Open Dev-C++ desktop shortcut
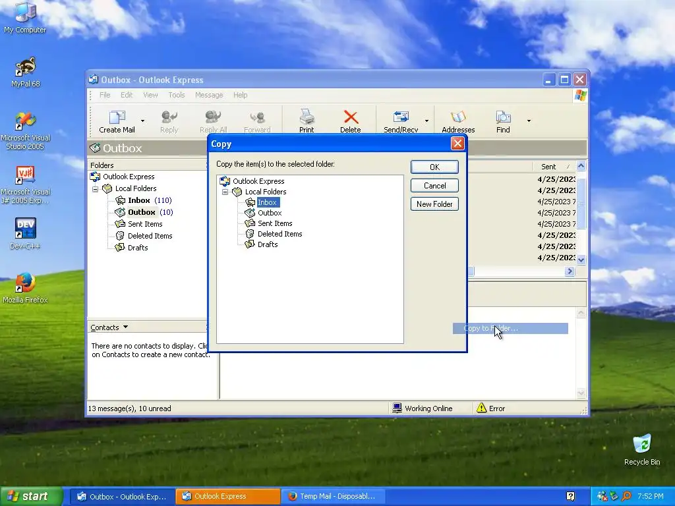This screenshot has width=675, height=506. point(25,234)
